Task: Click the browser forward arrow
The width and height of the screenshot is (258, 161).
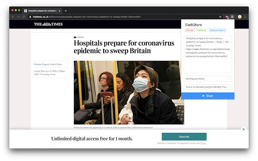Action: point(18,17)
